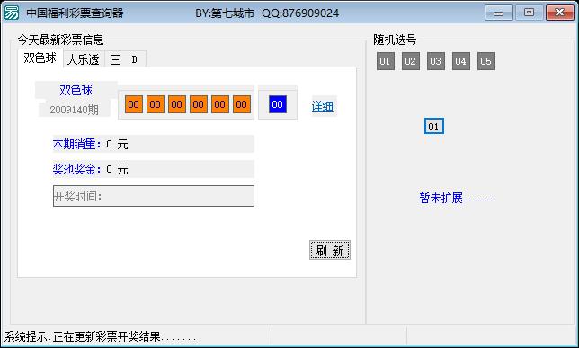The height and width of the screenshot is (348, 579).
Task: Click the gray random number 04 box
Action: 461,61
